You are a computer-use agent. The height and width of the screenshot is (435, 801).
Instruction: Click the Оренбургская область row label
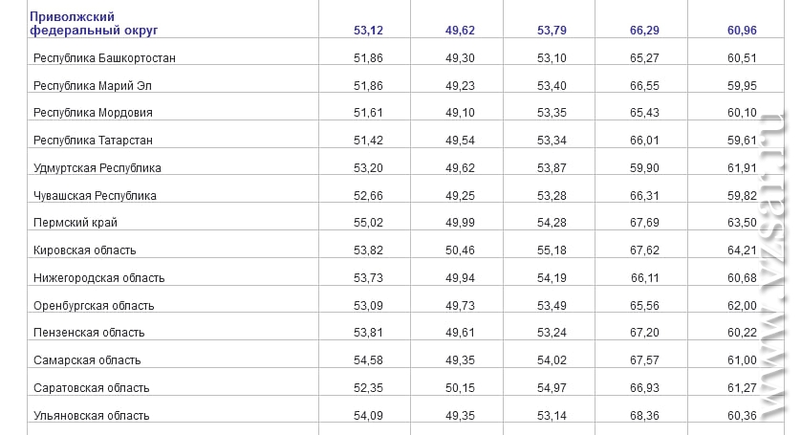click(94, 306)
